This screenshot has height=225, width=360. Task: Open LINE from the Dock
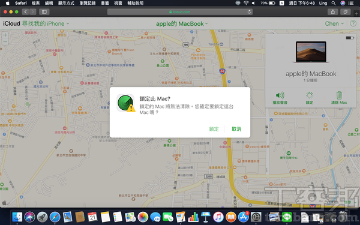click(287, 217)
